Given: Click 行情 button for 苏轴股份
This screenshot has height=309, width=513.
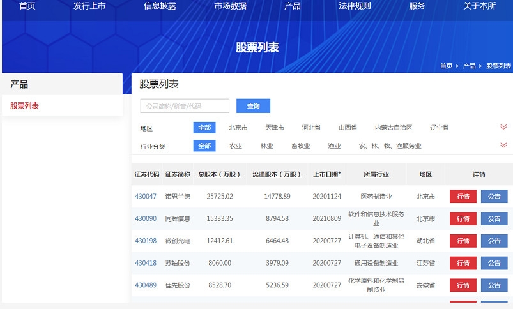Looking at the screenshot, I should [x=463, y=263].
